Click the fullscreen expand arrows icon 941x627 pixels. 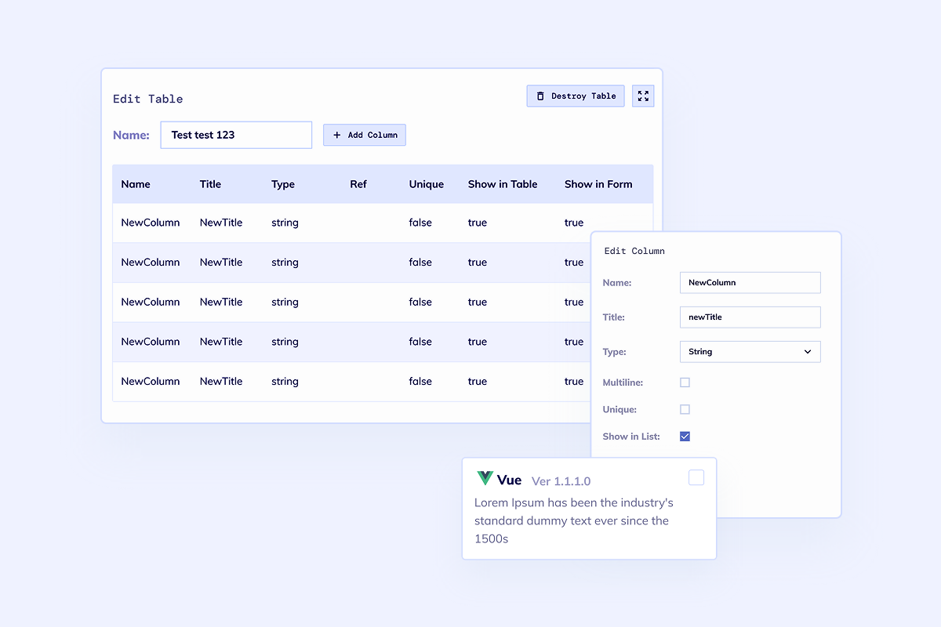643,96
